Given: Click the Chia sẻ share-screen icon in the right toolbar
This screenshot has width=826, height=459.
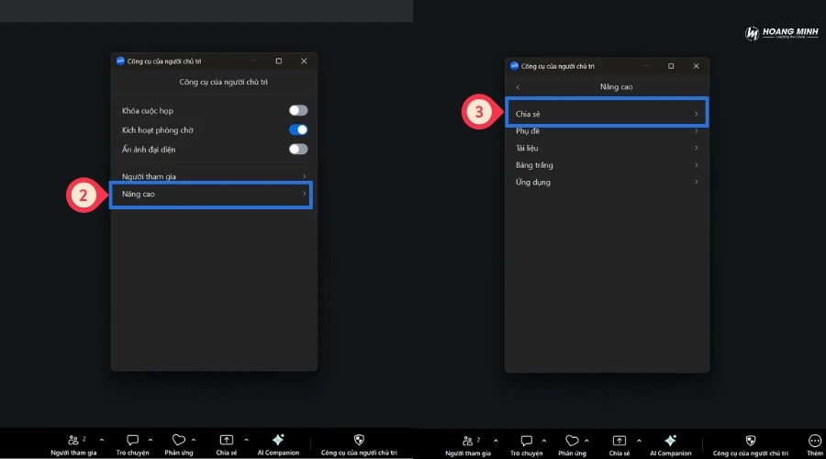Looking at the screenshot, I should (x=619, y=441).
